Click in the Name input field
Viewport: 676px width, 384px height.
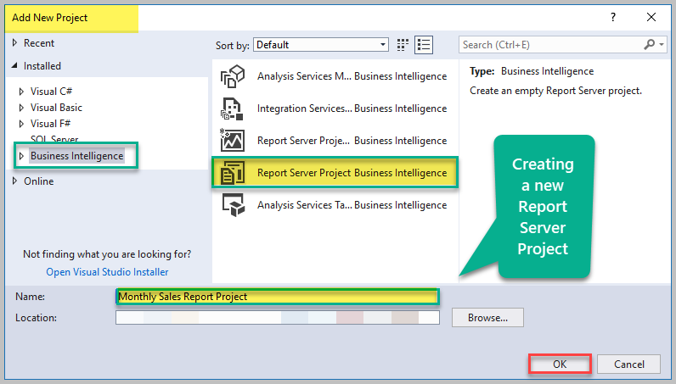click(x=278, y=297)
